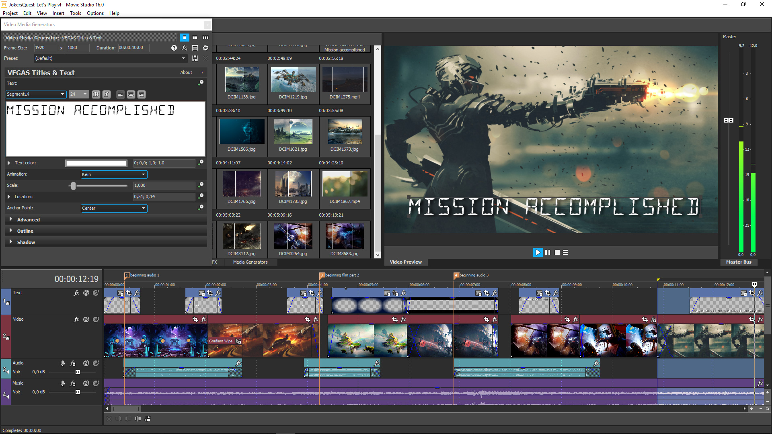Click the help question mark icon in the generator panel

click(174, 48)
